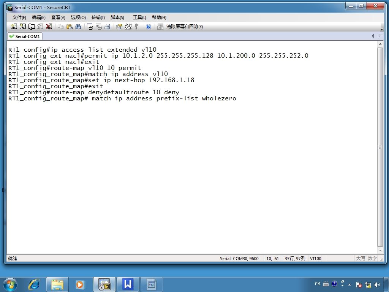Open the 工具(L) menu

click(x=139, y=17)
